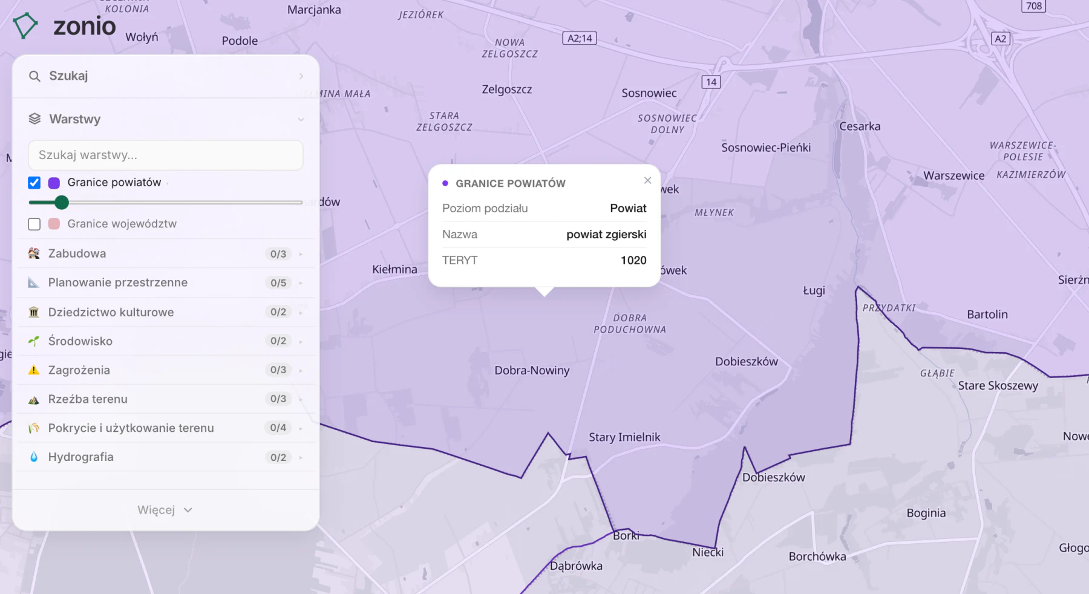
Task: Open the Dziedzictwo kulturowe layer group
Action: 165,312
